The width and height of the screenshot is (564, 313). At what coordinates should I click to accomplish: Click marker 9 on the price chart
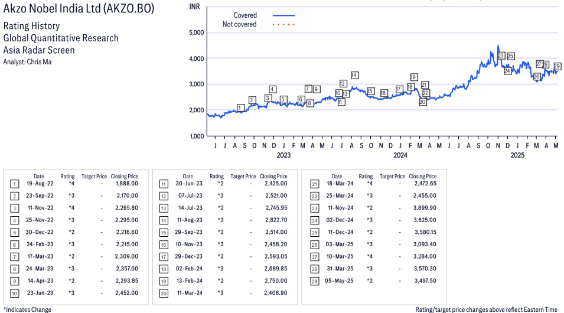coord(316,89)
